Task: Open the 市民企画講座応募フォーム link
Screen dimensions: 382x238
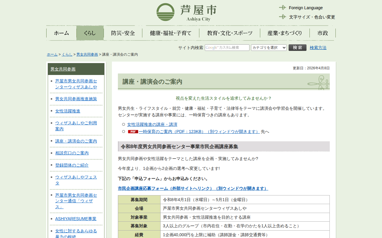Action: pos(193,188)
